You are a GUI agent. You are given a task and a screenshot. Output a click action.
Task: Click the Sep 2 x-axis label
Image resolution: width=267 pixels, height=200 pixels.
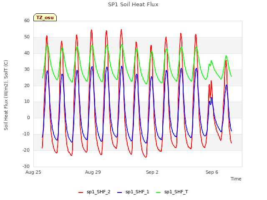click(x=152, y=172)
